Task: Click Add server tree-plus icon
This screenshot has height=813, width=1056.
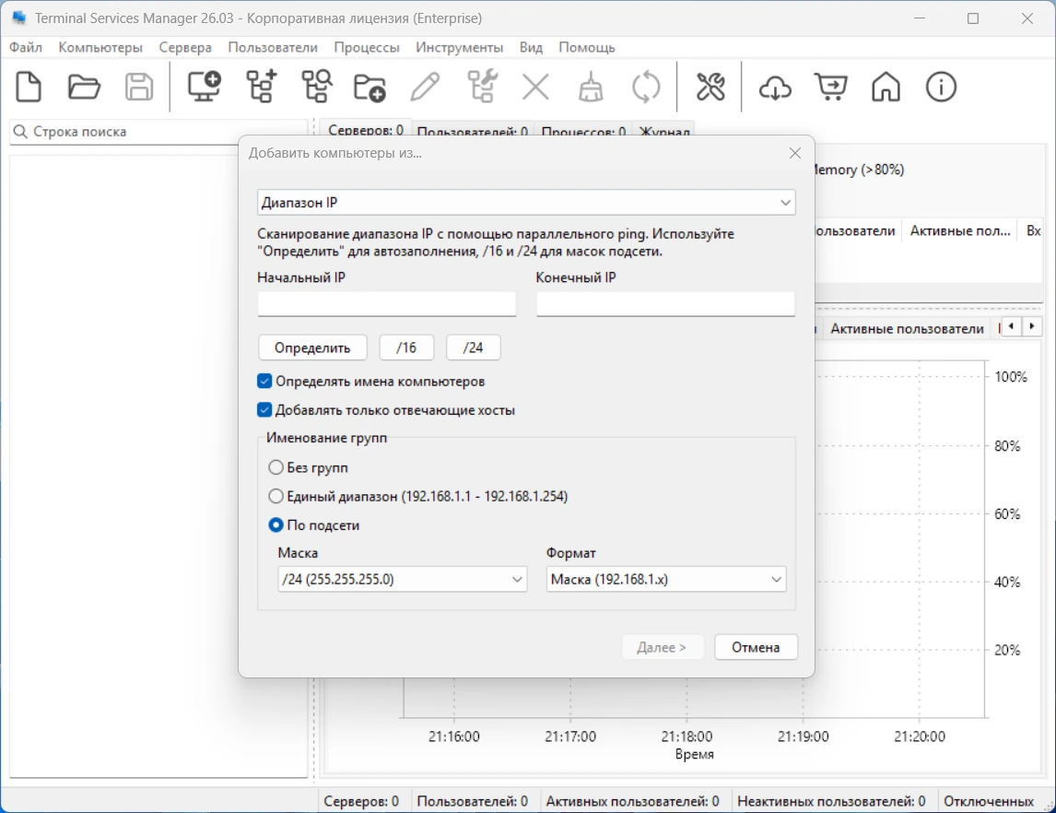Action: (x=262, y=87)
